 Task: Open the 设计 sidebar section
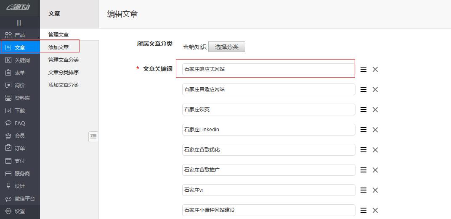coord(20,186)
